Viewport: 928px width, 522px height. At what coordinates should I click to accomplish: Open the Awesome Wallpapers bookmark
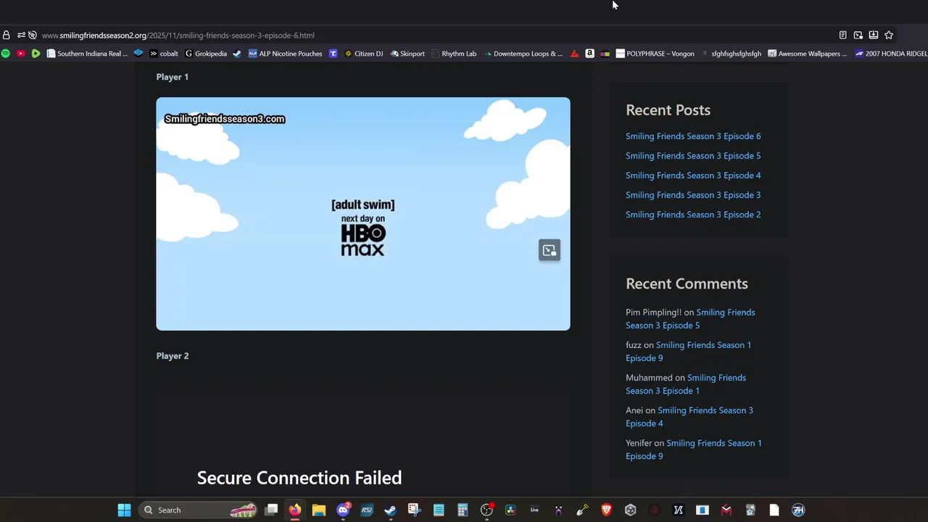point(807,54)
